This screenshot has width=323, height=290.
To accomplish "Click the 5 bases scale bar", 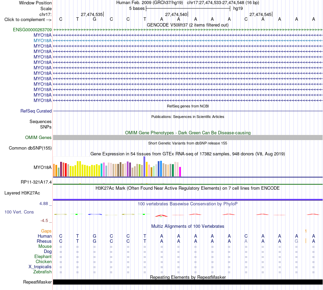I will (x=188, y=8).
